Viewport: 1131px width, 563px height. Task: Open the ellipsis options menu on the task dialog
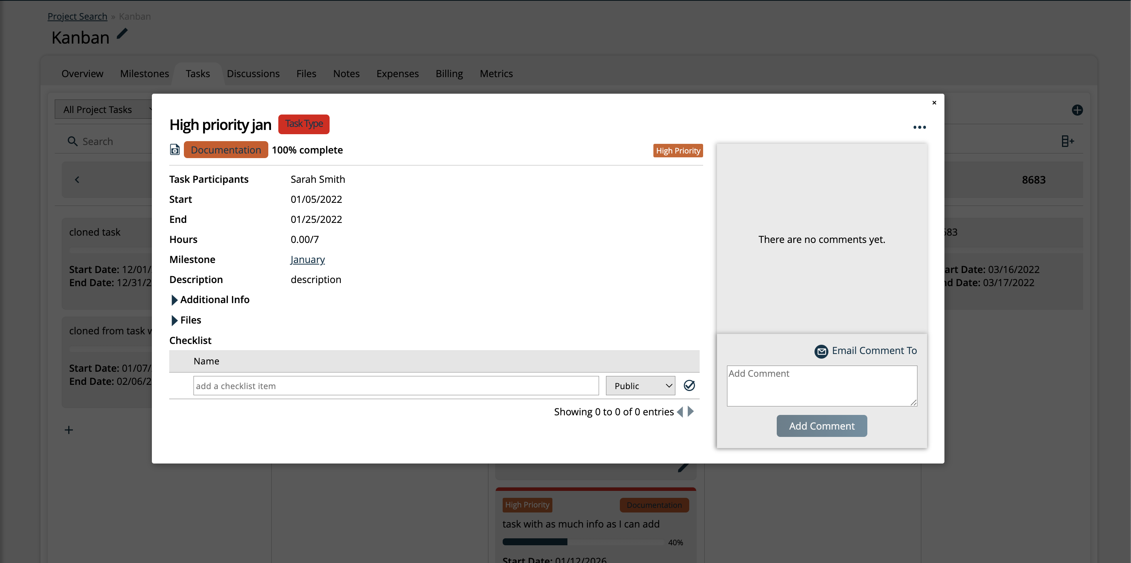click(x=920, y=127)
